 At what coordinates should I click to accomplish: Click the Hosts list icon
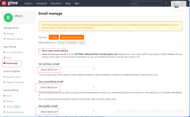[5, 96]
